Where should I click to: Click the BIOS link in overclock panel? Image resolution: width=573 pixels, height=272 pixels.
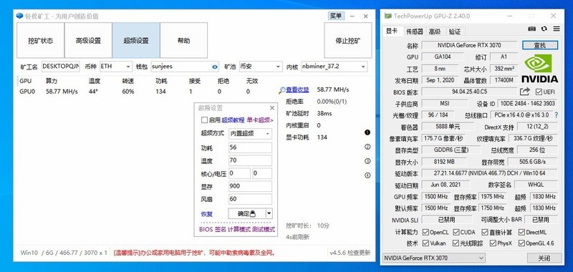[206, 230]
